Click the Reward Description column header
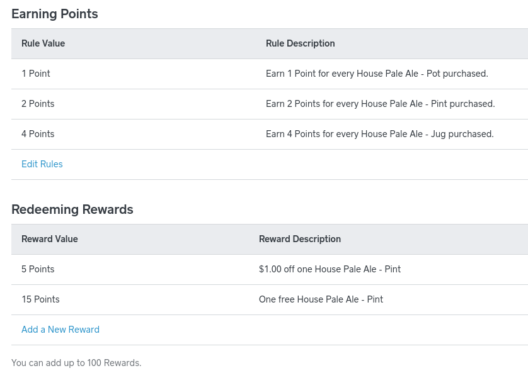Viewport: 528px width, 378px height. tap(300, 239)
